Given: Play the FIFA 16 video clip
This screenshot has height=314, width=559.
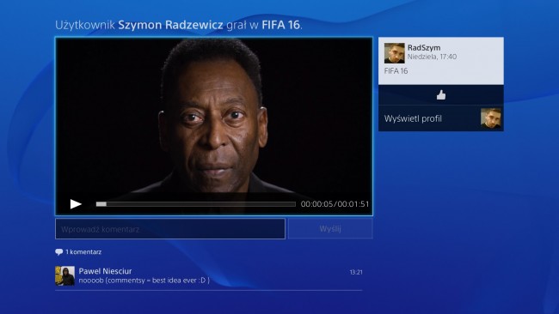Looking at the screenshot, I should (76, 204).
